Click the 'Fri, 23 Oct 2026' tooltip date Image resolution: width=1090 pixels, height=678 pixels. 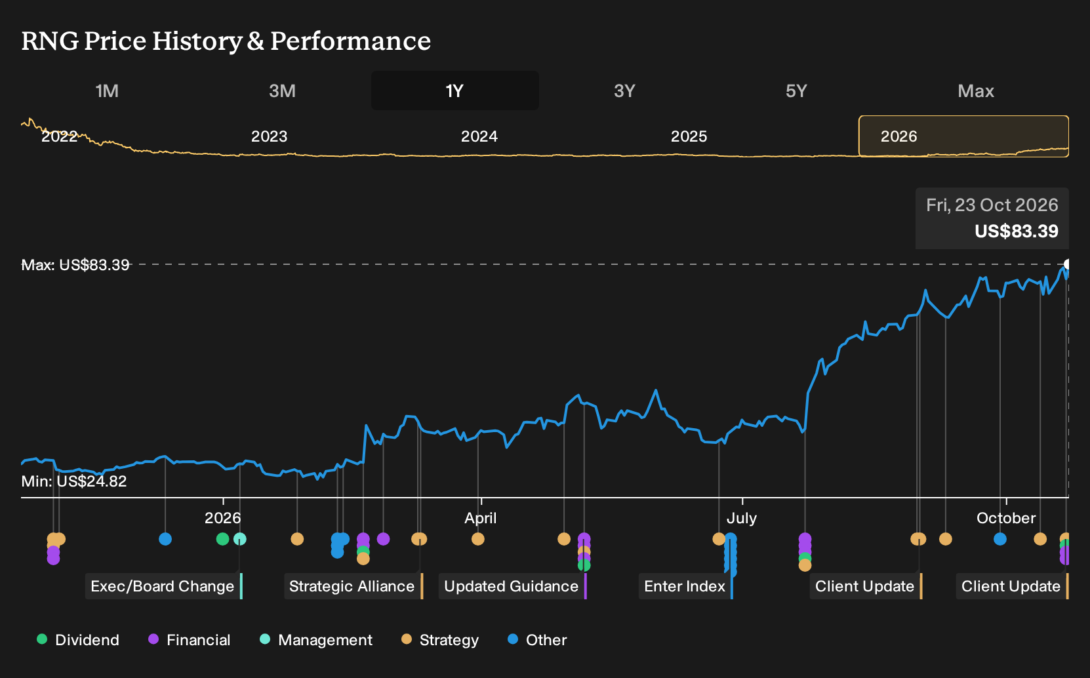click(992, 205)
